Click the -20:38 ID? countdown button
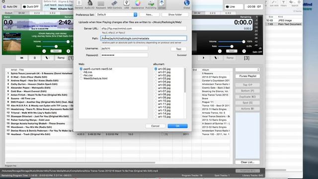Screen dimensions: 318x179 [254, 6]
